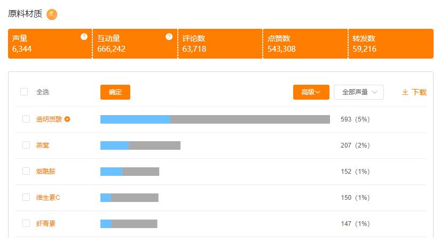This screenshot has width=440, height=243.
Task: Open the 虾青素 keyword link
Action: 46,224
